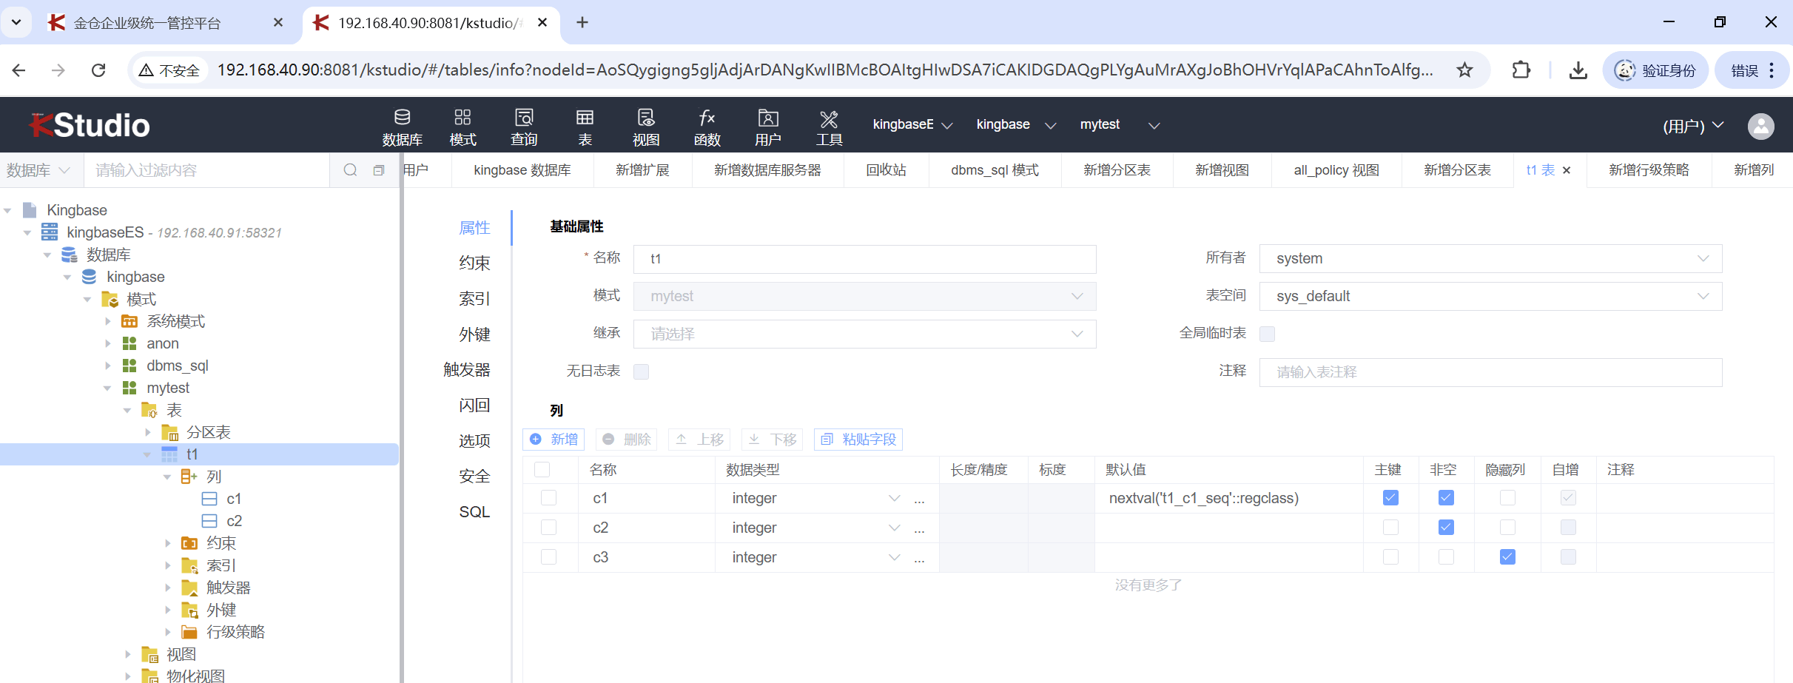Focus the 注释 input field

pos(1490,372)
